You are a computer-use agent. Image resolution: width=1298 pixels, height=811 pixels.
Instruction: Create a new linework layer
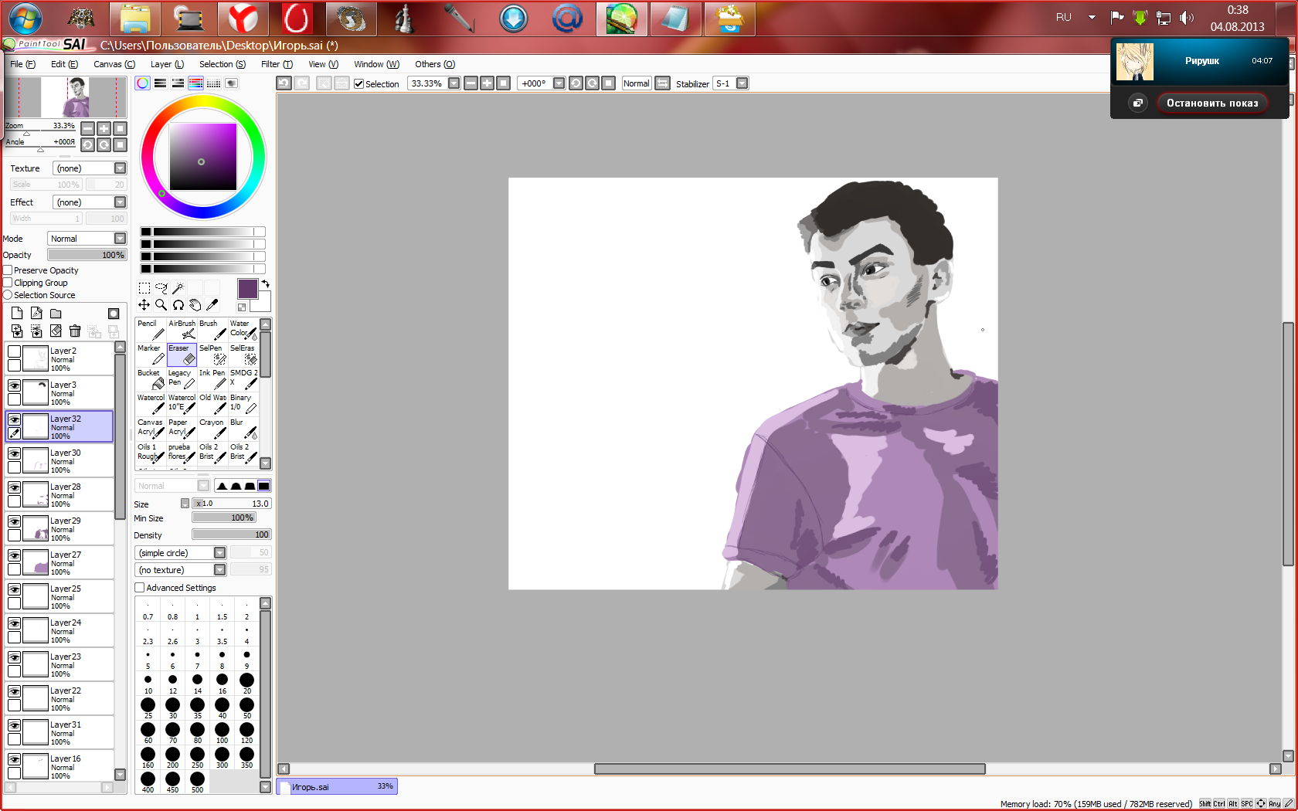36,314
